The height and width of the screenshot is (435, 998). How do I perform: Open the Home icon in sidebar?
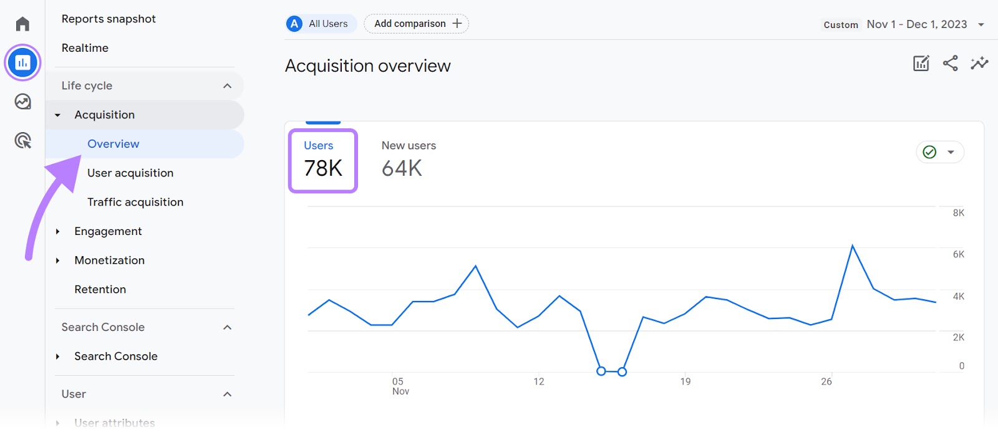pos(22,24)
